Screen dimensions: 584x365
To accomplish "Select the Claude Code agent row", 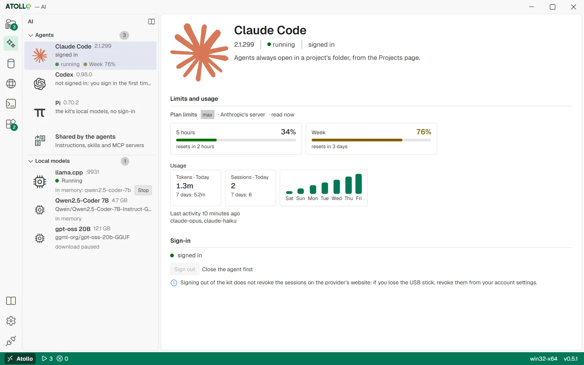I will point(90,55).
